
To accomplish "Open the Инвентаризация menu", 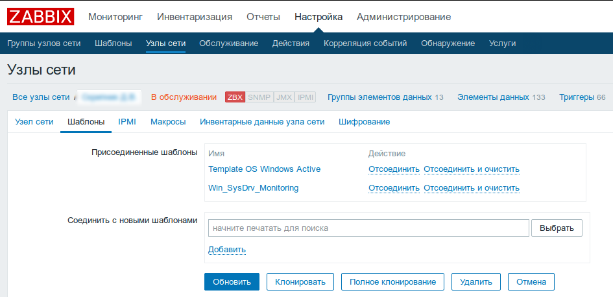I will pos(195,17).
